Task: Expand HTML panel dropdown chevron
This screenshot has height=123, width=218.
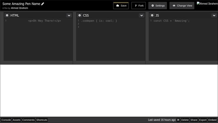Action: point(69,15)
